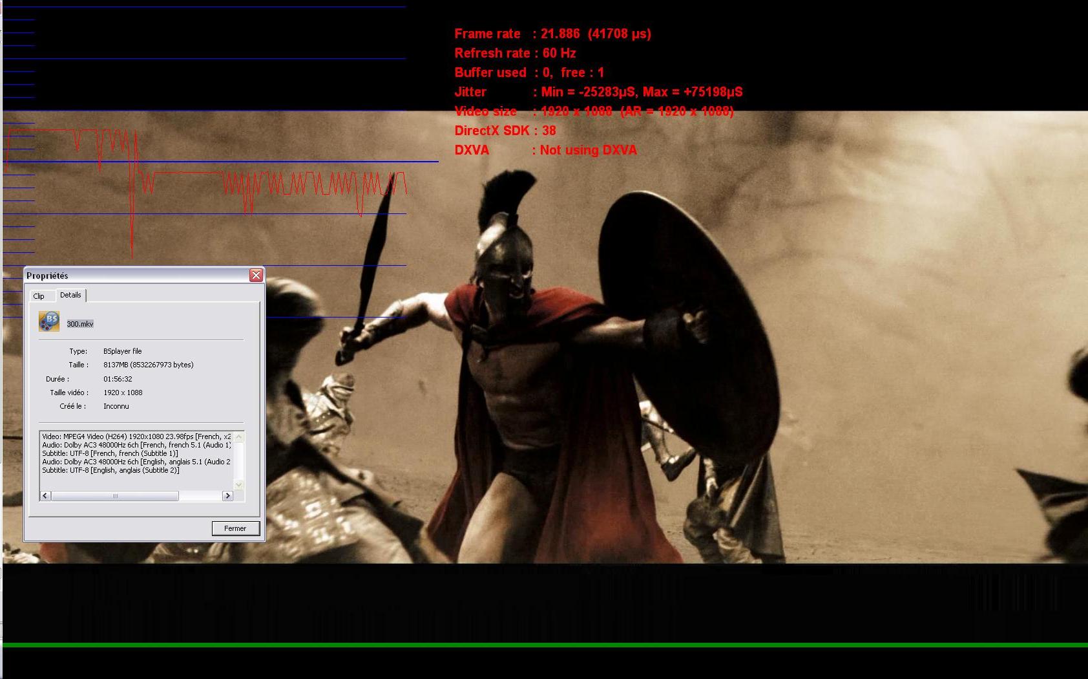Image resolution: width=1088 pixels, height=679 pixels.
Task: Click the Frame rate statistic line
Action: 552,34
